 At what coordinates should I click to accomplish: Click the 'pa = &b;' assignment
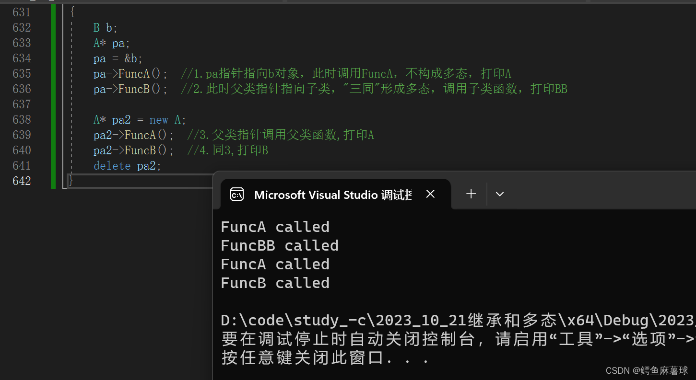118,58
